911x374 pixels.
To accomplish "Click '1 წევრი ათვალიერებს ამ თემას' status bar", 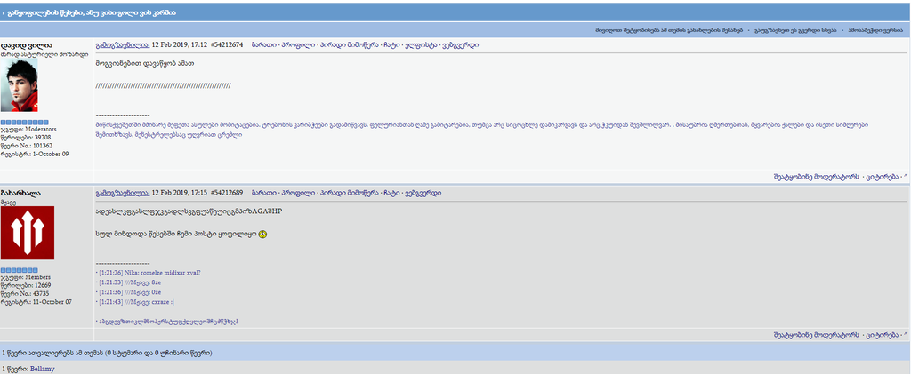I will [455, 352].
